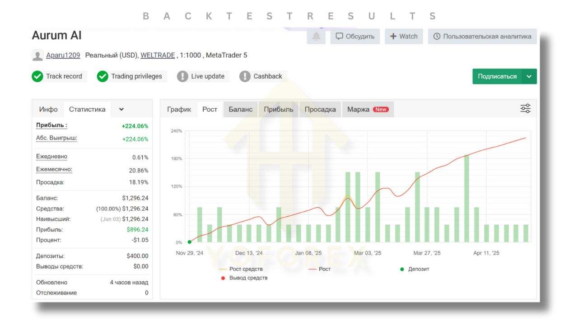The width and height of the screenshot is (578, 325).
Task: Click the notification bell icon
Action: 316,37
